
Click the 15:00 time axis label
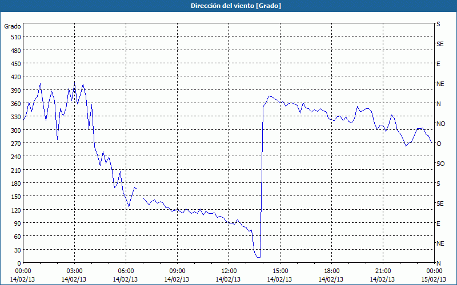(x=280, y=271)
